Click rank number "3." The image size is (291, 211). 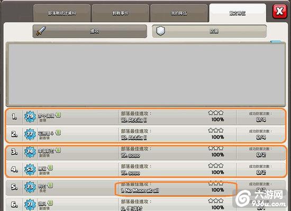click(x=14, y=152)
